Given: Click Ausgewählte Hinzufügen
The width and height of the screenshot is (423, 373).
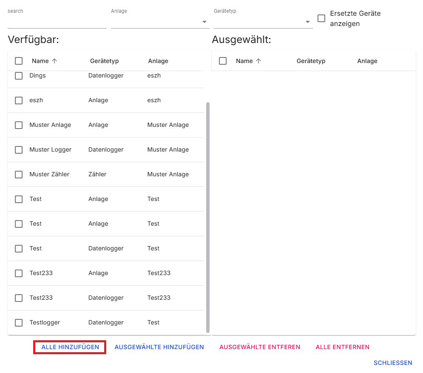Looking at the screenshot, I should [x=159, y=347].
